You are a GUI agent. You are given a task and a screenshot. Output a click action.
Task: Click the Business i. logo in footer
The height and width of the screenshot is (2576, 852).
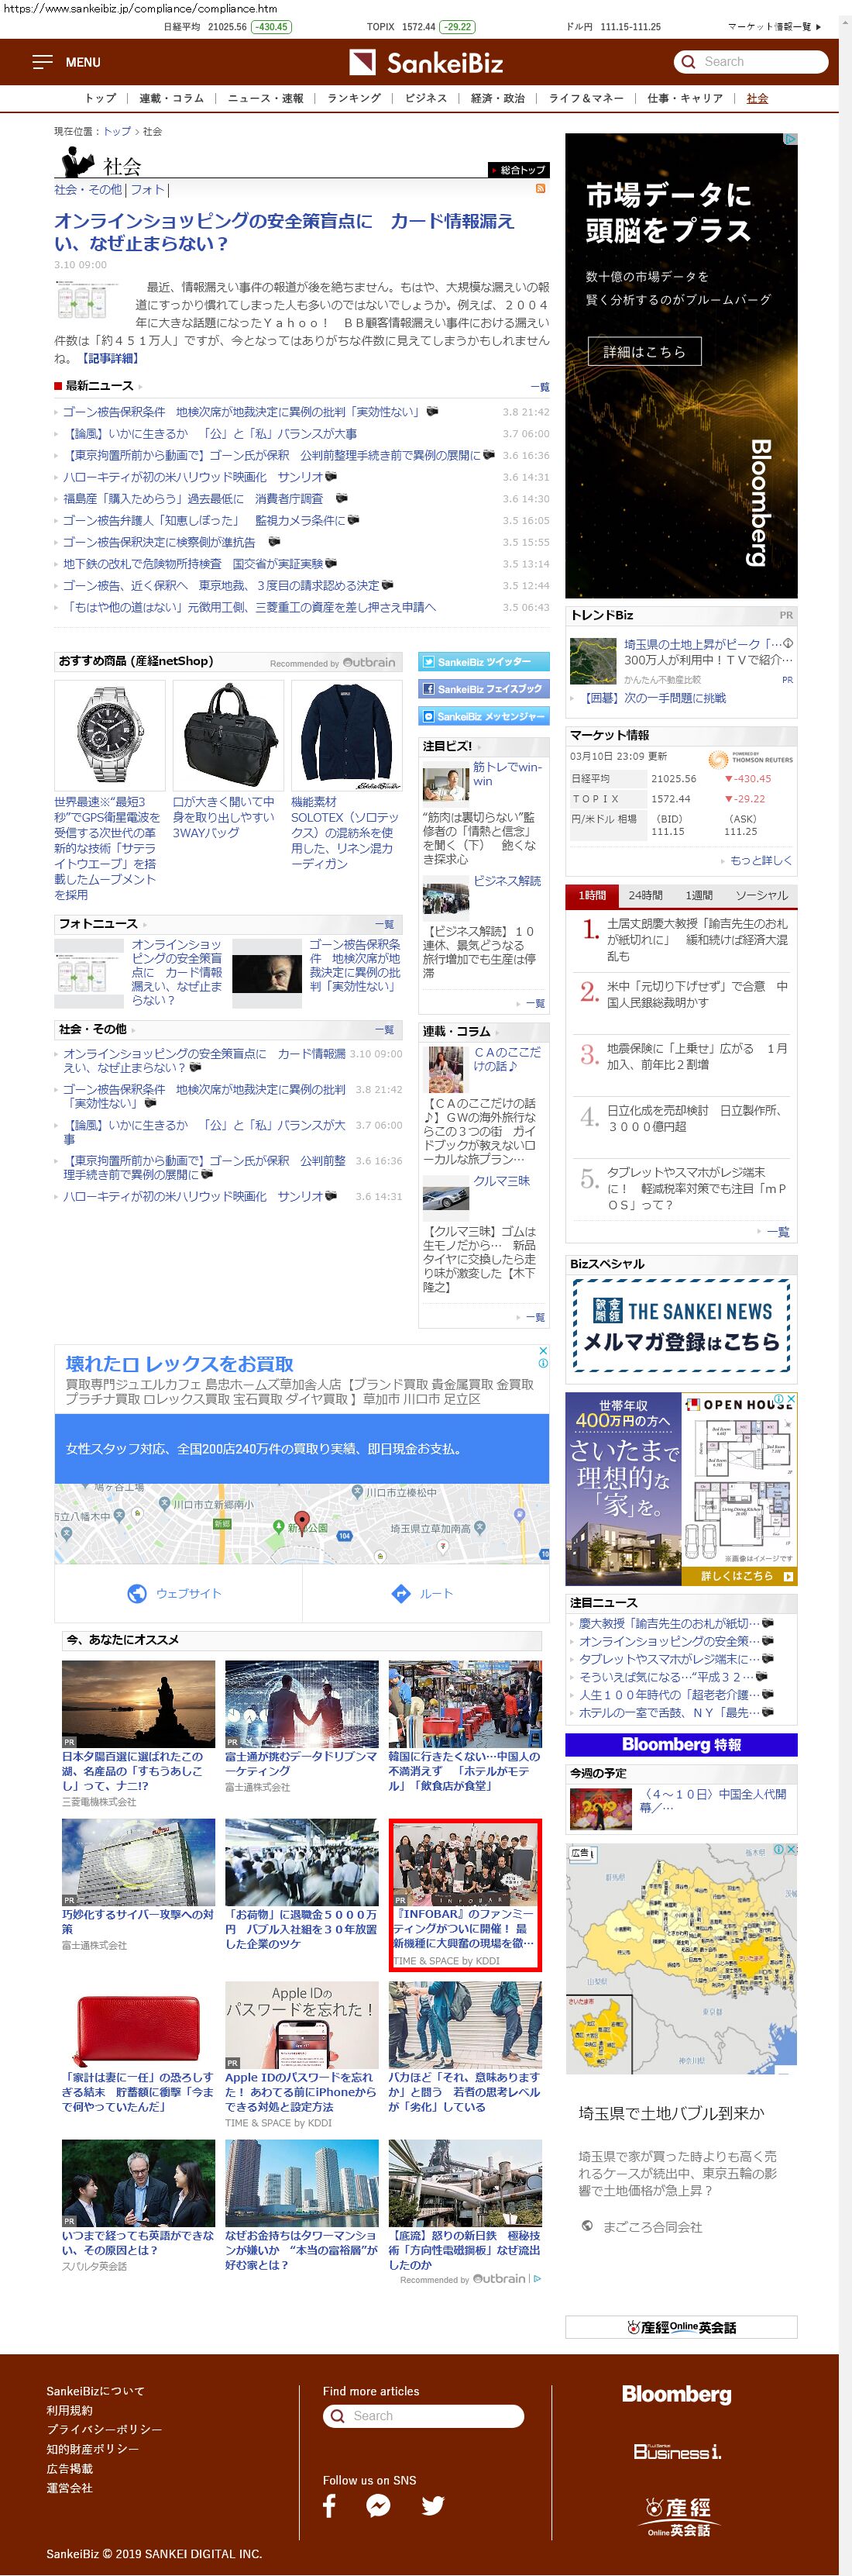677,2451
